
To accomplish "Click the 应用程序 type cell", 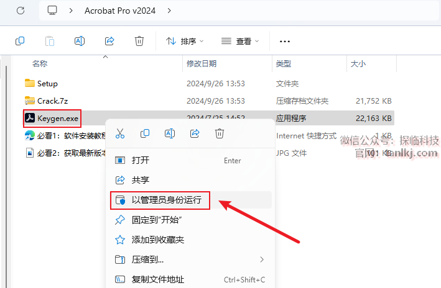I will point(291,119).
